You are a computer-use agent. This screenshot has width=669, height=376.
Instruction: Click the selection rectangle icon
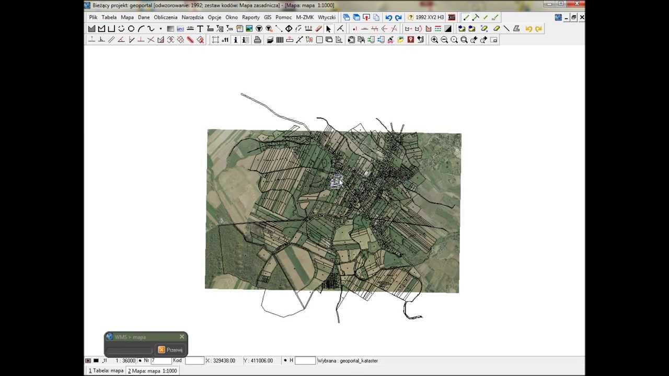click(215, 40)
